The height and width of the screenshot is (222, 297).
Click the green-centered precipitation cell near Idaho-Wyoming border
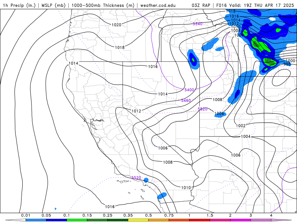tap(193, 60)
